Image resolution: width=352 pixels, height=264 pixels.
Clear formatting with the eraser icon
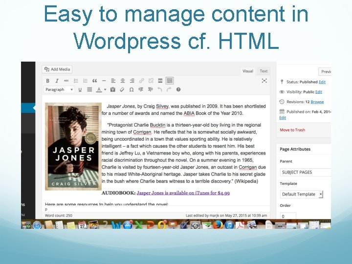(122, 89)
